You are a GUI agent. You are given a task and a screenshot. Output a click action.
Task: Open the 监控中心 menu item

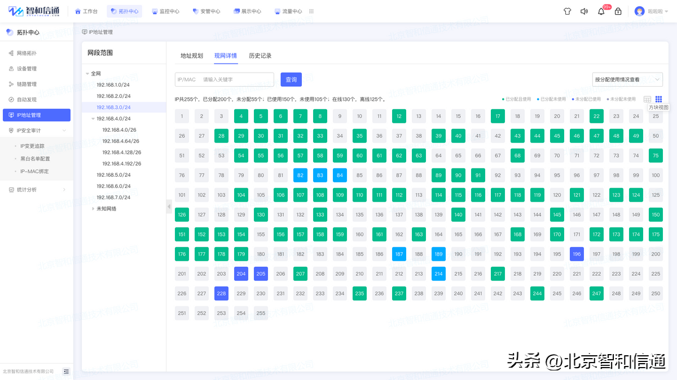(165, 11)
